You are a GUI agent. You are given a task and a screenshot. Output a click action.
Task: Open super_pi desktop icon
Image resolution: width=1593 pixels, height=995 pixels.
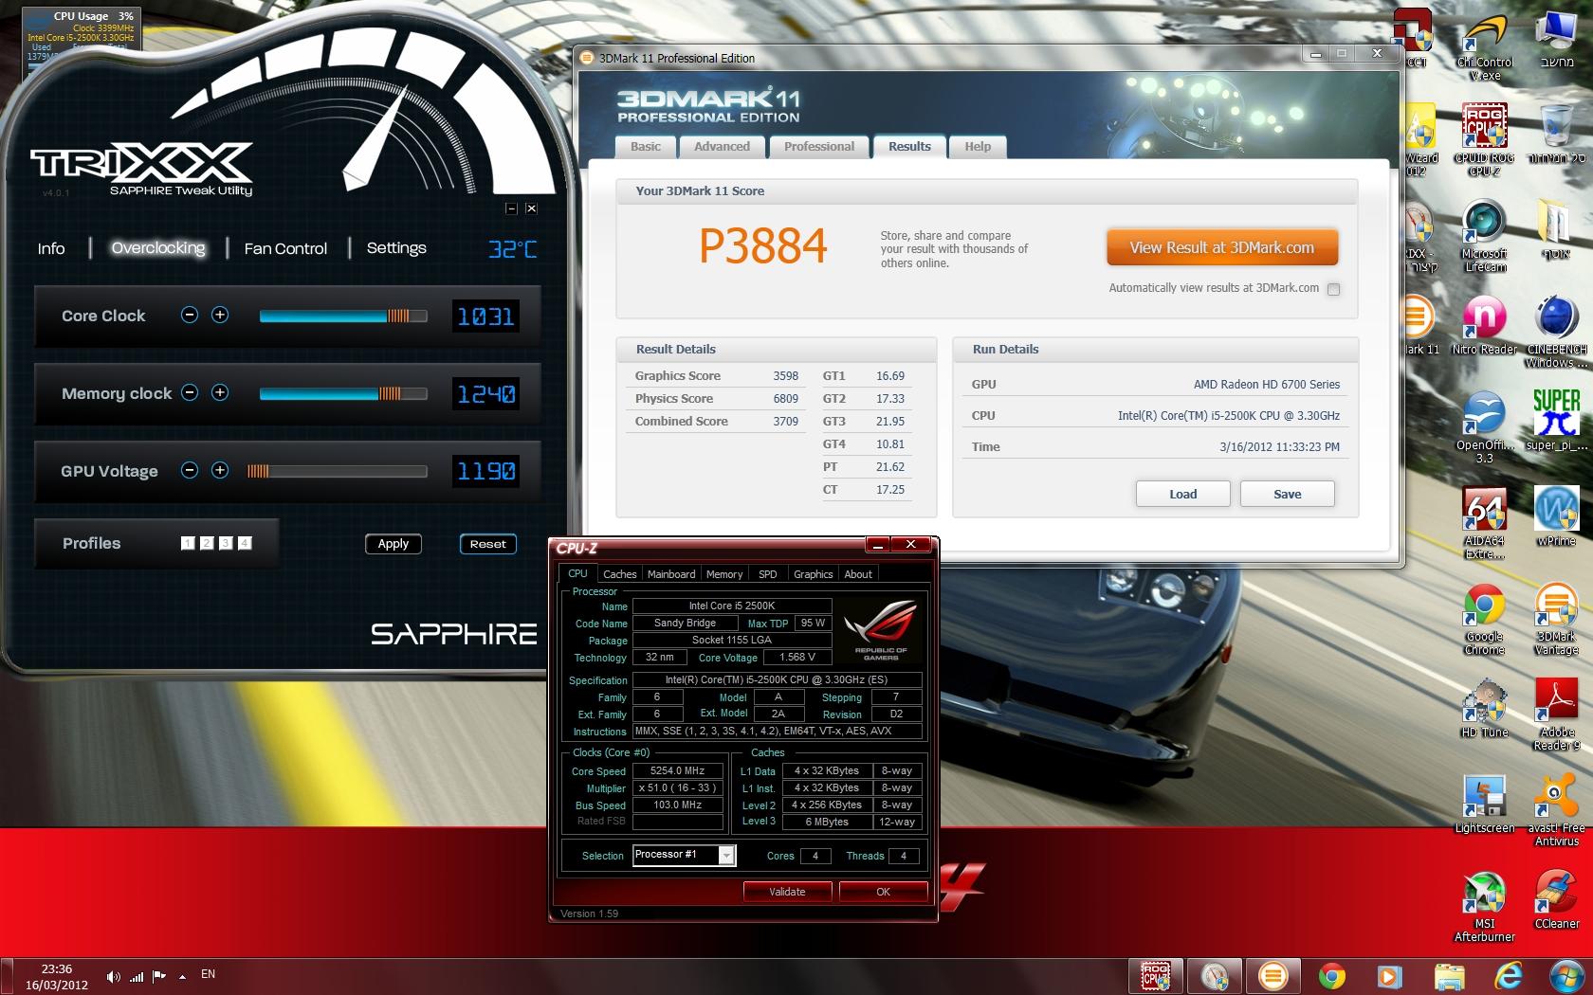(1557, 421)
